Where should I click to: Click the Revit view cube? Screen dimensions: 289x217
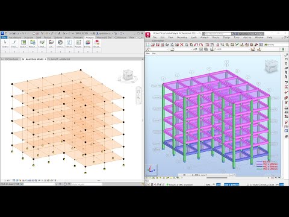click(128, 75)
